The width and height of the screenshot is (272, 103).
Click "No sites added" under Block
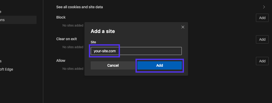tap(73, 25)
